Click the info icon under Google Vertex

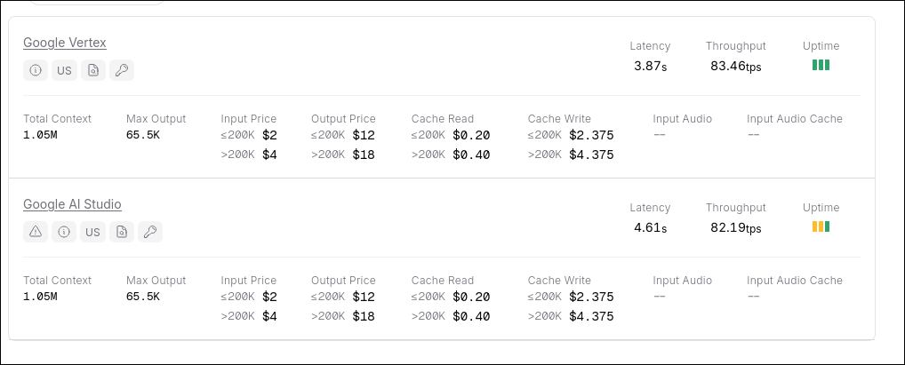pos(36,71)
